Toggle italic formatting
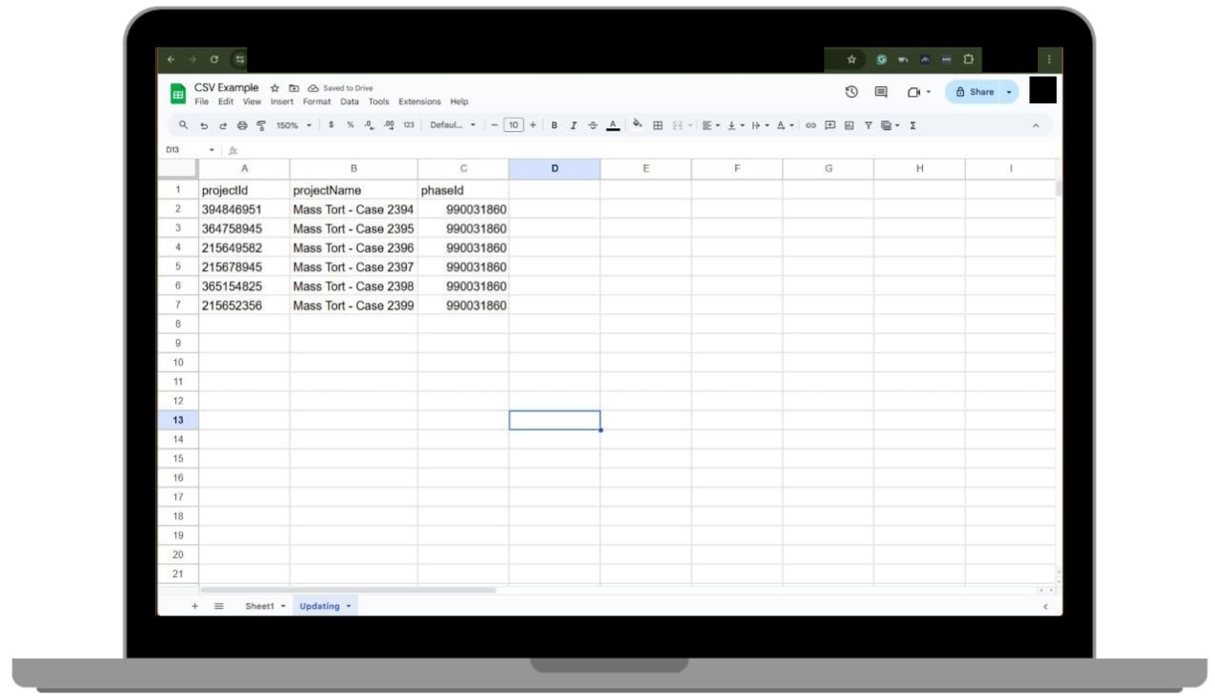 tap(573, 125)
